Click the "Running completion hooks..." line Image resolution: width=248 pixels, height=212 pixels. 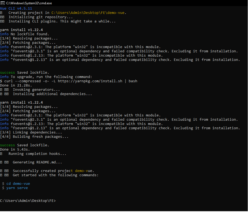click(x=38, y=154)
